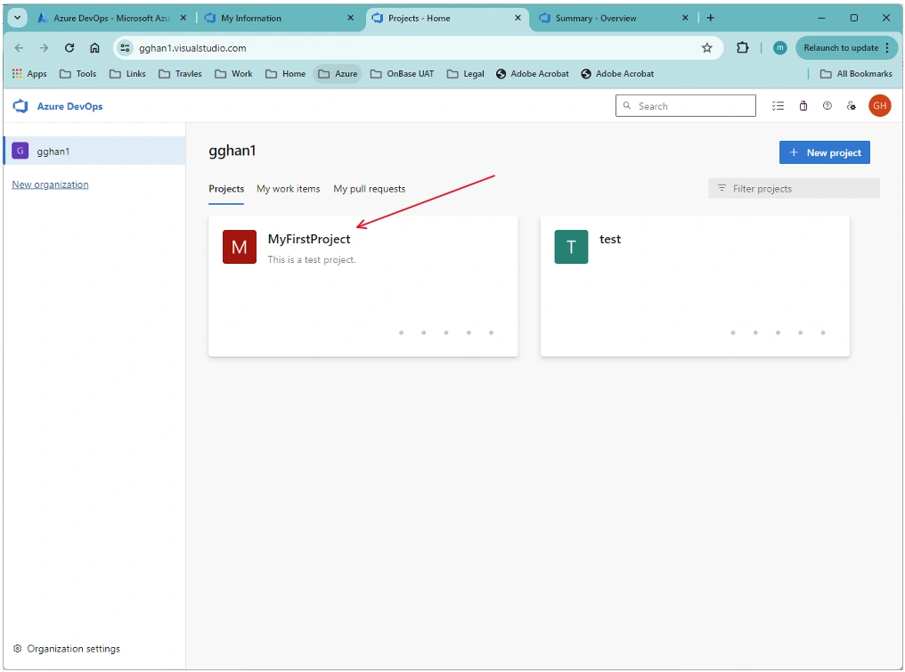Open the Travles bookmarks folder

pyautogui.click(x=180, y=74)
